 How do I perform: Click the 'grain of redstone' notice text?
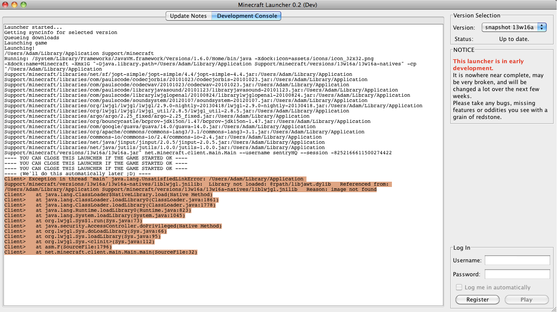click(477, 117)
